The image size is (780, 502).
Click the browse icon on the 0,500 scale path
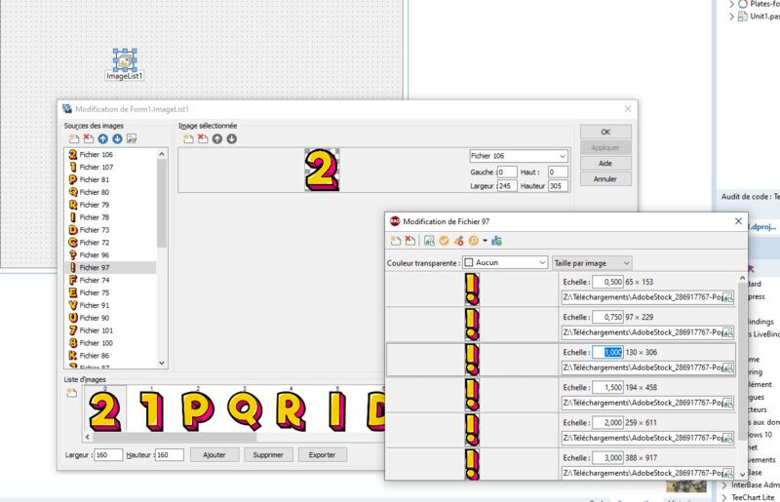click(x=727, y=297)
